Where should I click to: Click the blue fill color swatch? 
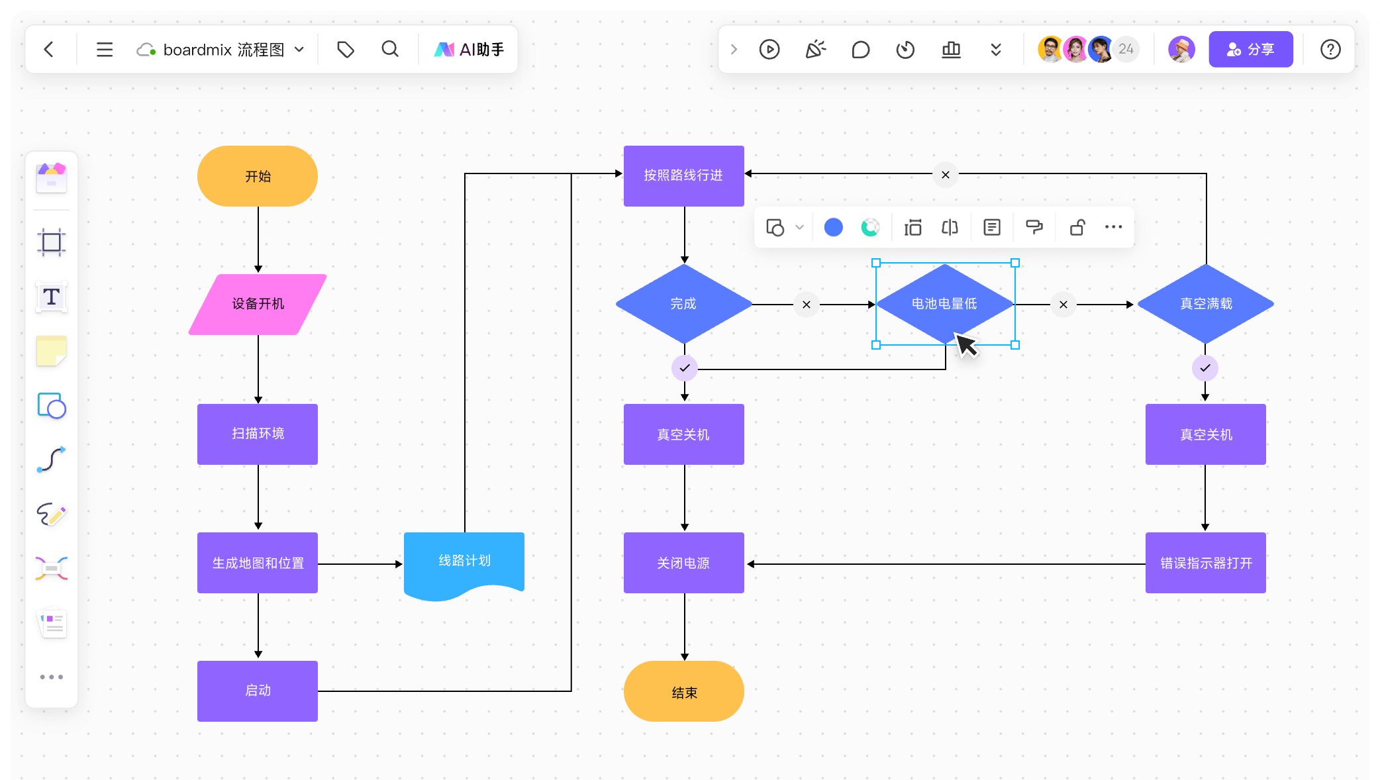point(833,228)
